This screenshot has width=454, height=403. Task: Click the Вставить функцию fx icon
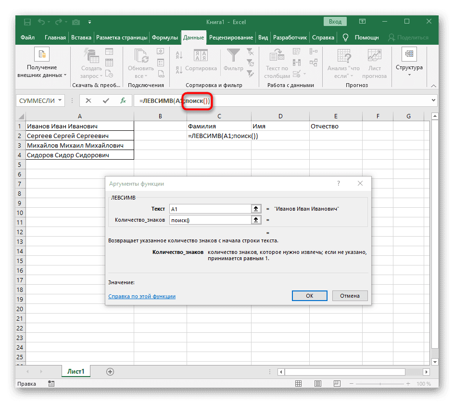(123, 101)
